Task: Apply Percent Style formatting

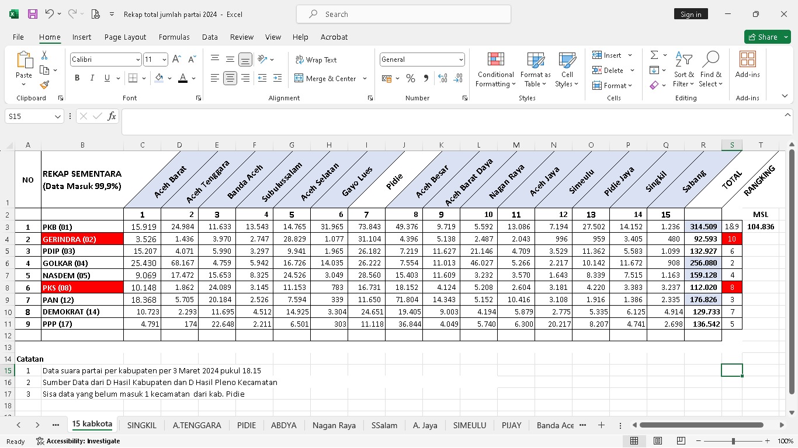Action: pyautogui.click(x=411, y=78)
